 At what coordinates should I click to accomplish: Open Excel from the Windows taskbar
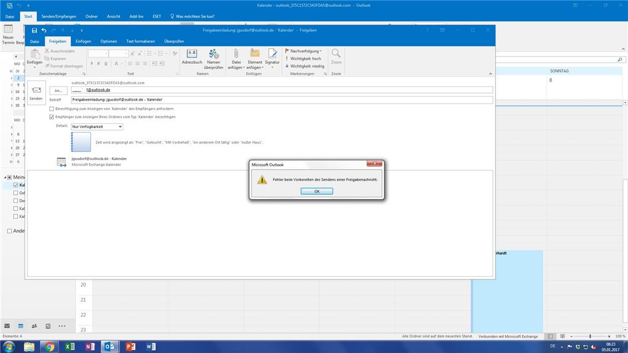(x=70, y=347)
